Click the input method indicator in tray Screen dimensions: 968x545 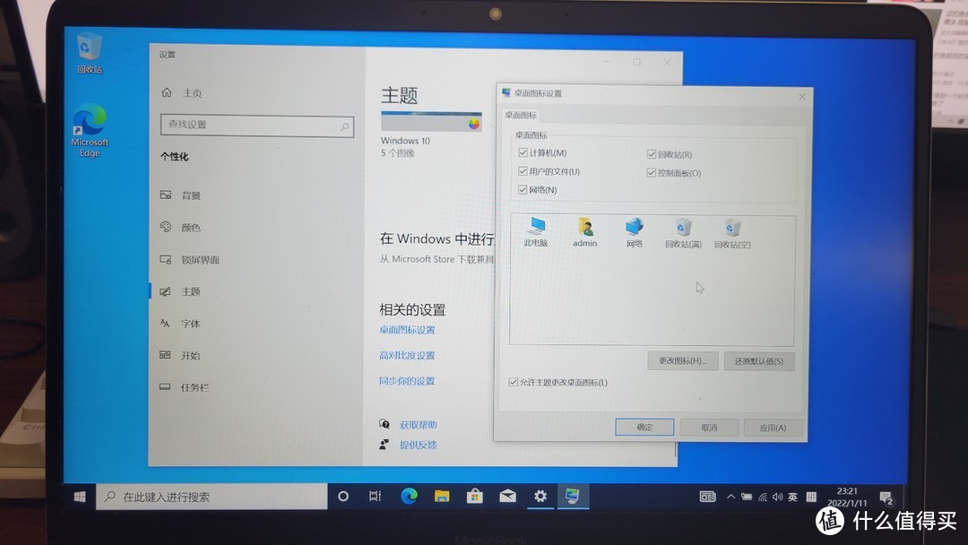tap(811, 497)
